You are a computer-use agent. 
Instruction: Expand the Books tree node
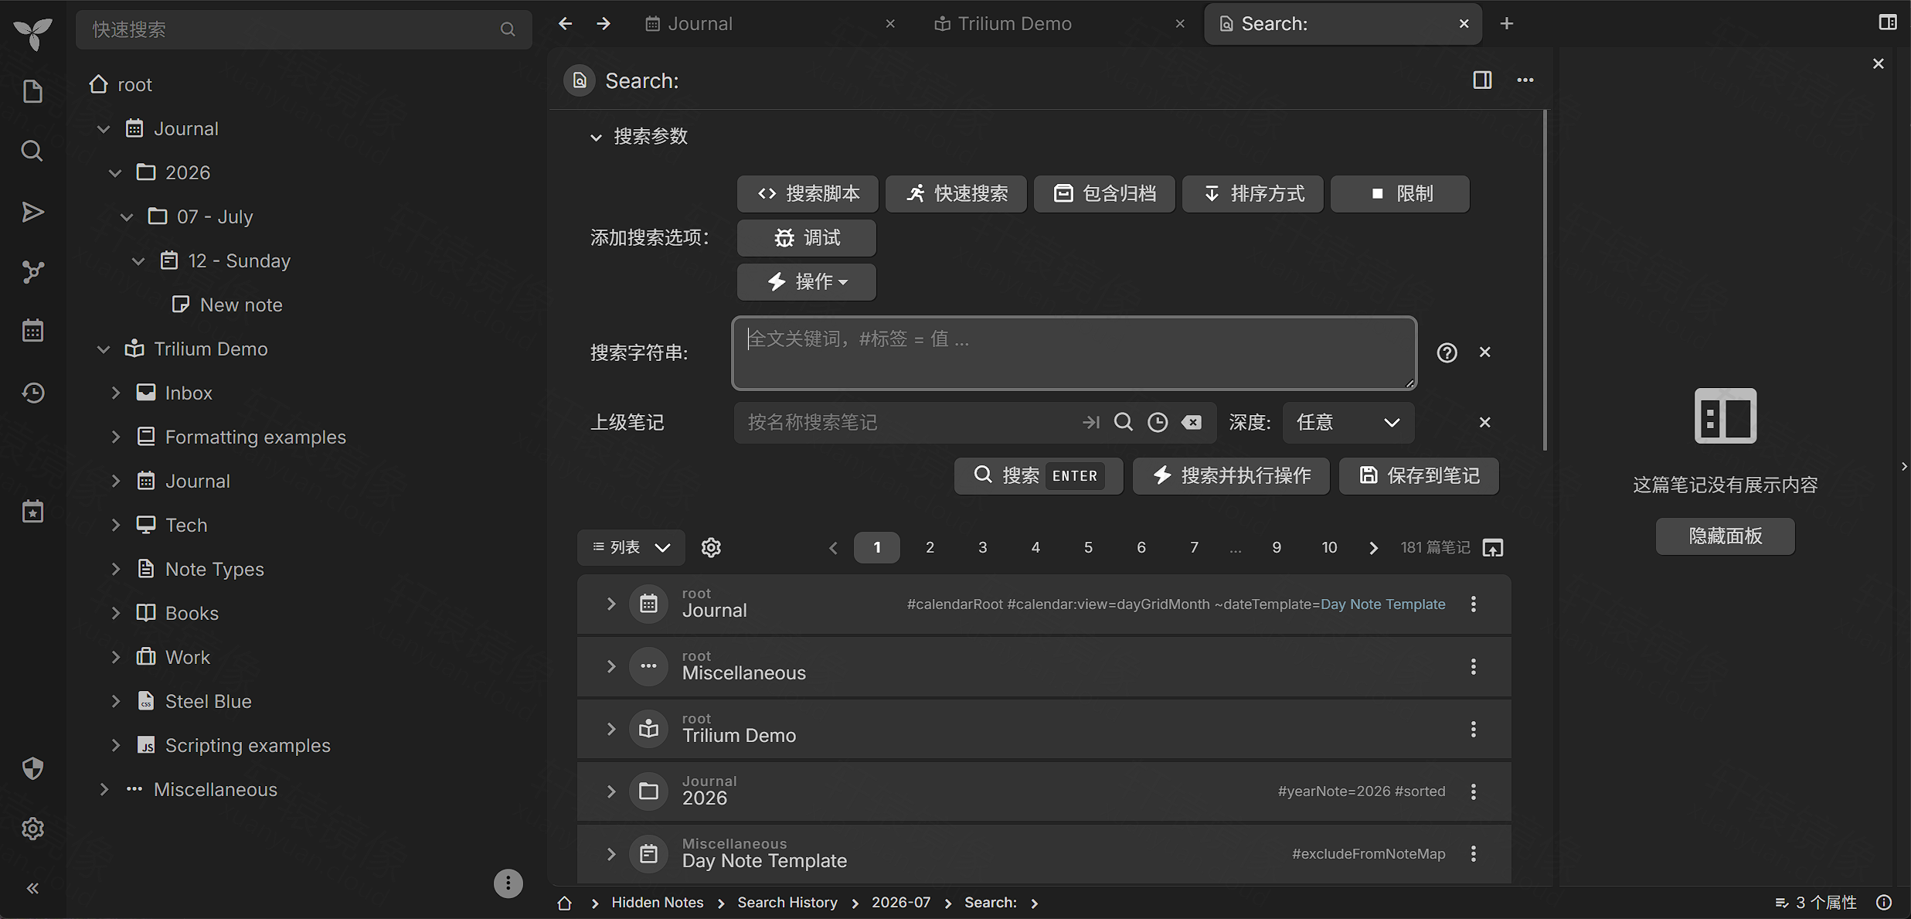tap(115, 613)
